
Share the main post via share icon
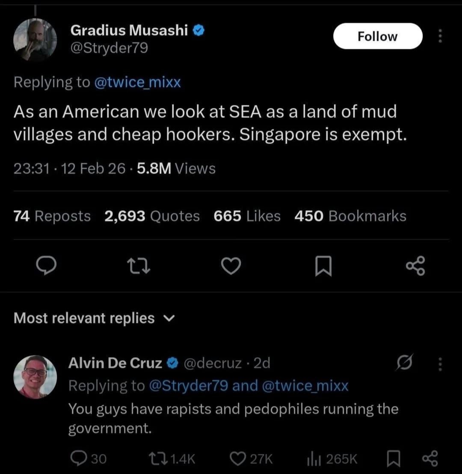coord(416,265)
